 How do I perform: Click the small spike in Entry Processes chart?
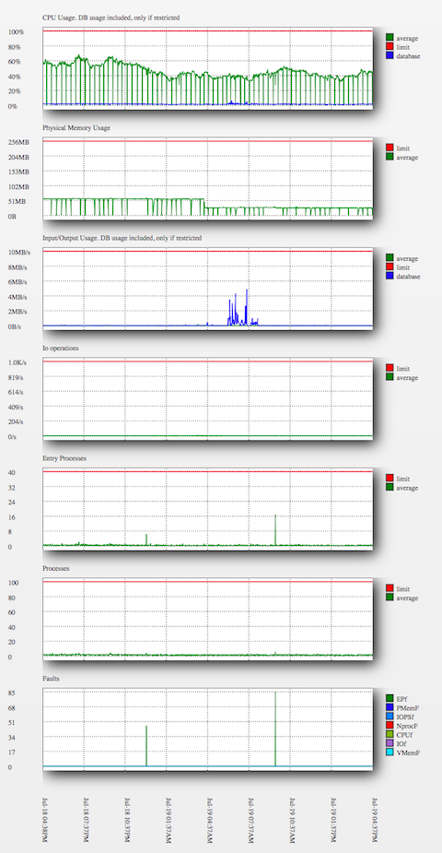pos(146,539)
